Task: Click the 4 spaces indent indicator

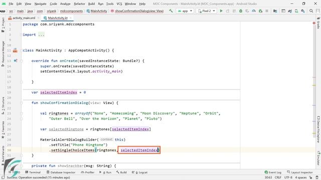Action: 301,177
